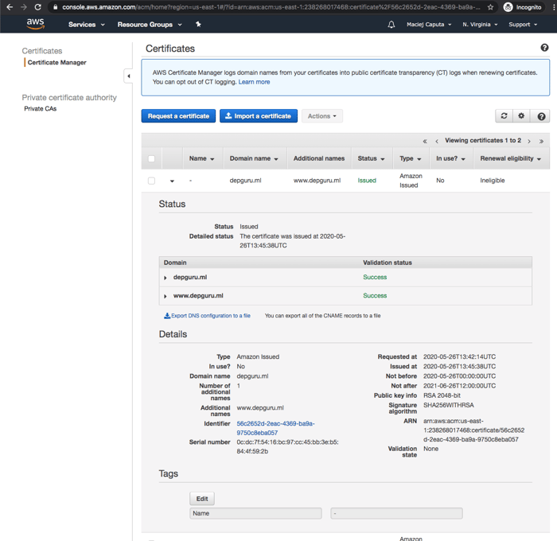
Task: Open the Actions dropdown
Action: click(x=321, y=116)
